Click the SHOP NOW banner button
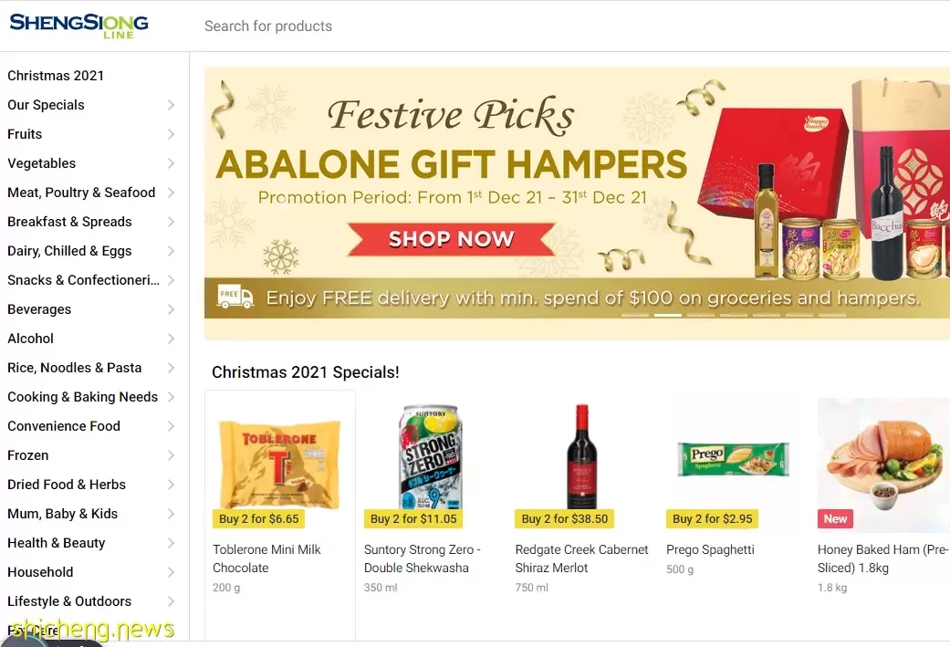The image size is (950, 647). [x=452, y=239]
